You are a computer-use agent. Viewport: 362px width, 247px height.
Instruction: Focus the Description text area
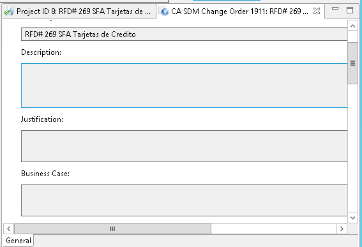(x=185, y=86)
